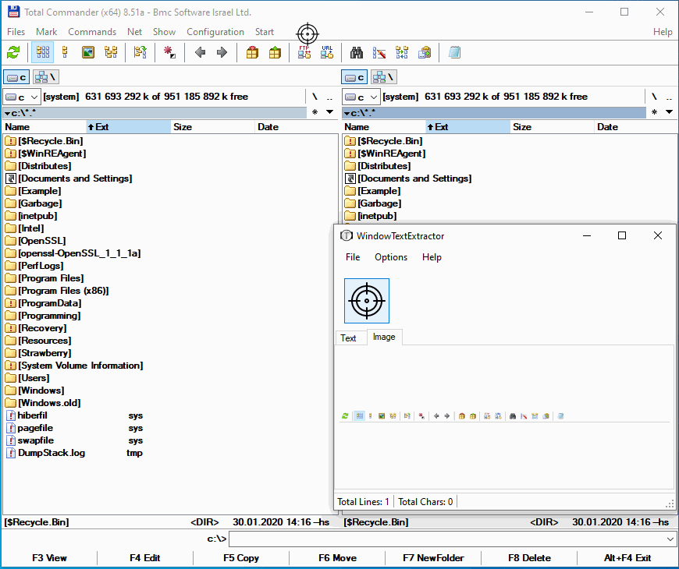Go back using the left arrow icon
Image resolution: width=679 pixels, height=569 pixels.
pos(200,53)
